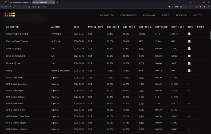Click the COST (V3) column header

178,27
